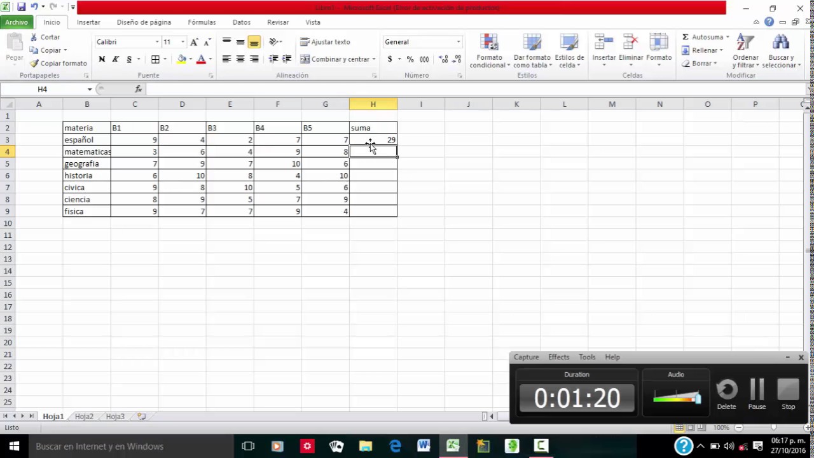Switch to Diseño de página tab
This screenshot has width=814, height=458.
pyautogui.click(x=144, y=22)
